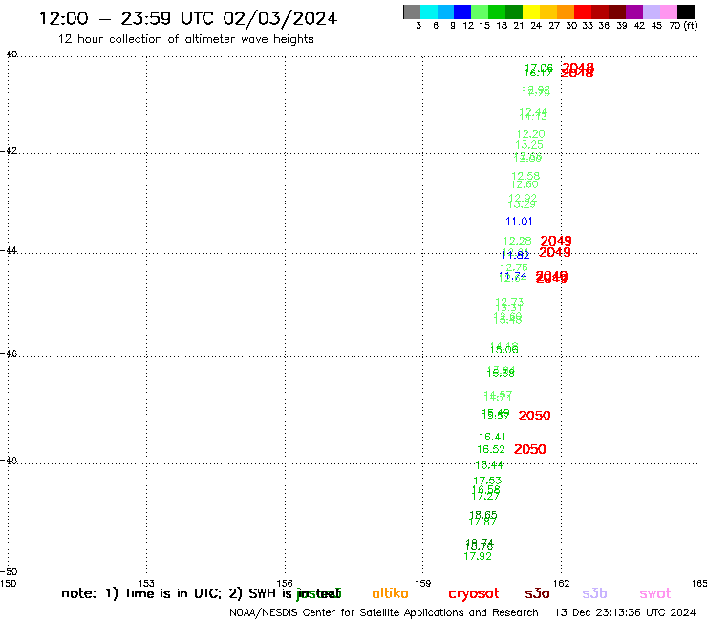Click the 159 longitude axis label
This screenshot has width=707, height=621.
[423, 584]
